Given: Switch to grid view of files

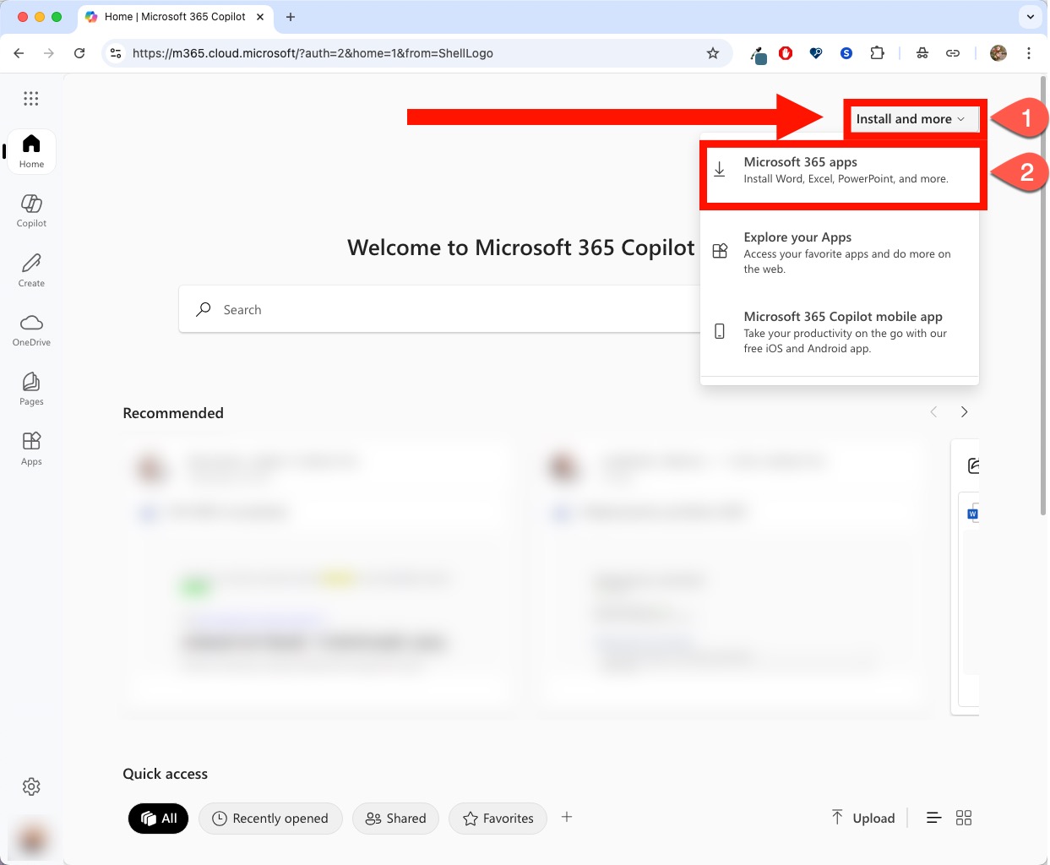Looking at the screenshot, I should click(964, 818).
